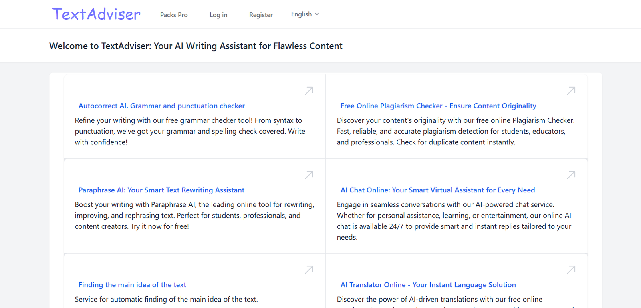Open the Register page
Screen dimensions: 641x308
(x=261, y=15)
